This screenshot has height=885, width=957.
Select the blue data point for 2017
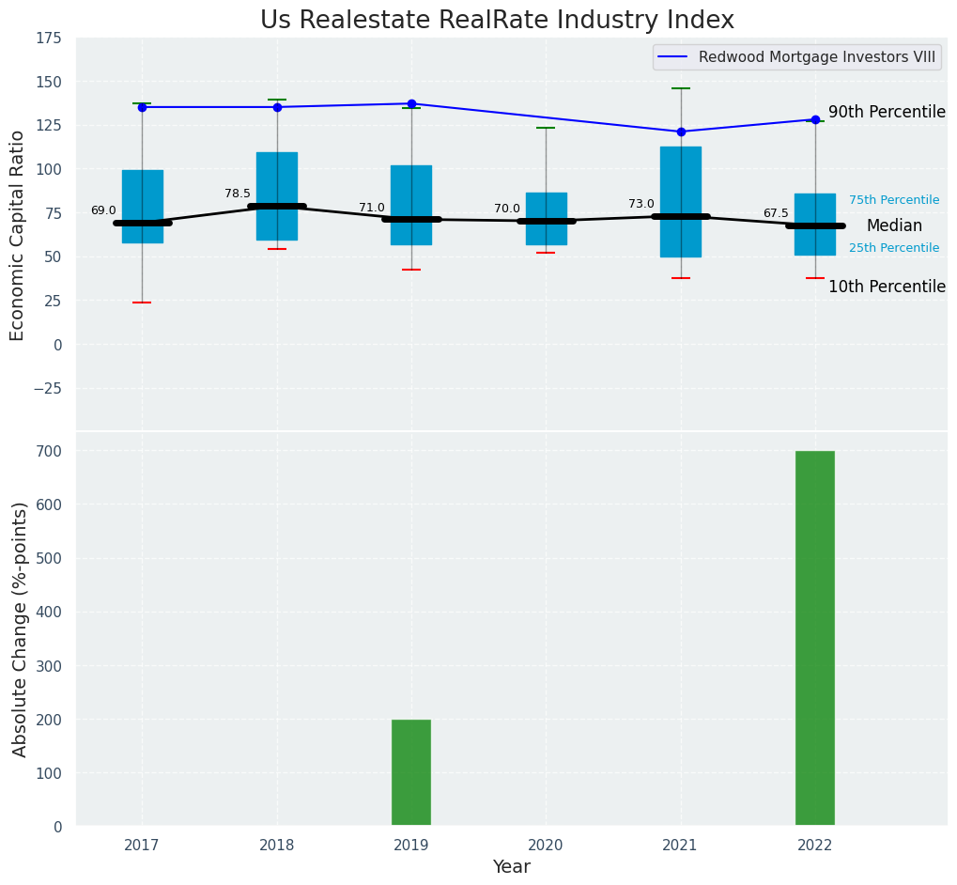[142, 107]
